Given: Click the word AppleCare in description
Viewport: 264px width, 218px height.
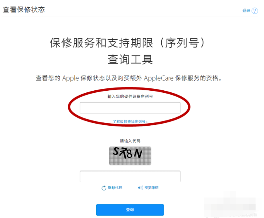Looking at the screenshot, I should (158, 78).
